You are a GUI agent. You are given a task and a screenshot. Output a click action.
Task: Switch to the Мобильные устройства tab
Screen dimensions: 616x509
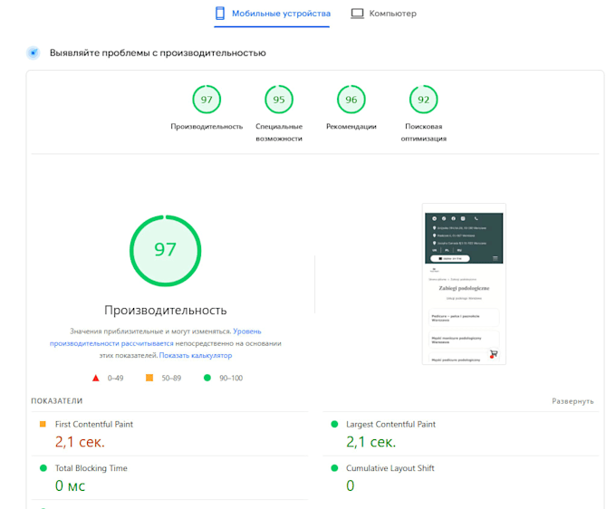point(272,14)
